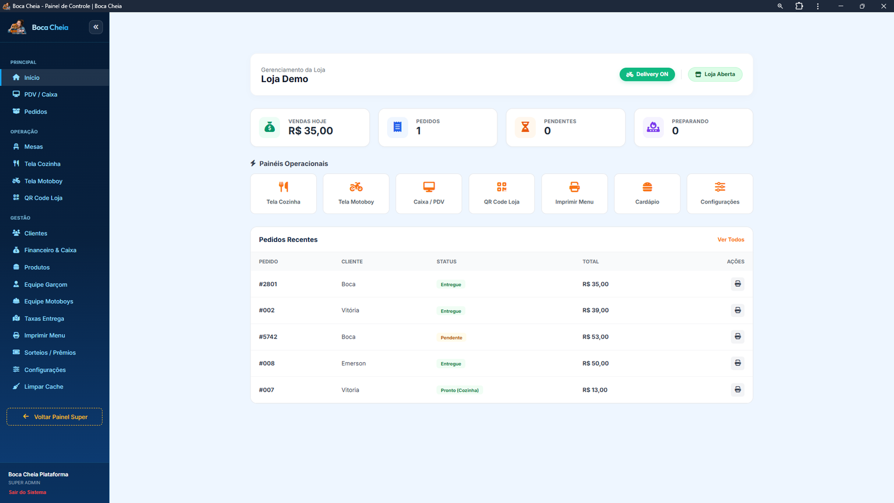894x503 pixels.
Task: Click the total R$ 53,00
Action: (x=596, y=337)
